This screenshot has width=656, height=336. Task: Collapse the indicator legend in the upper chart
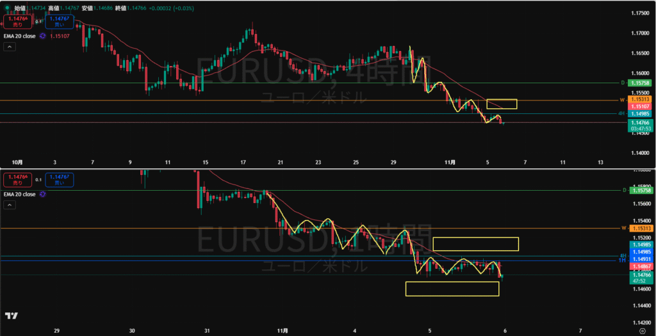10,48
